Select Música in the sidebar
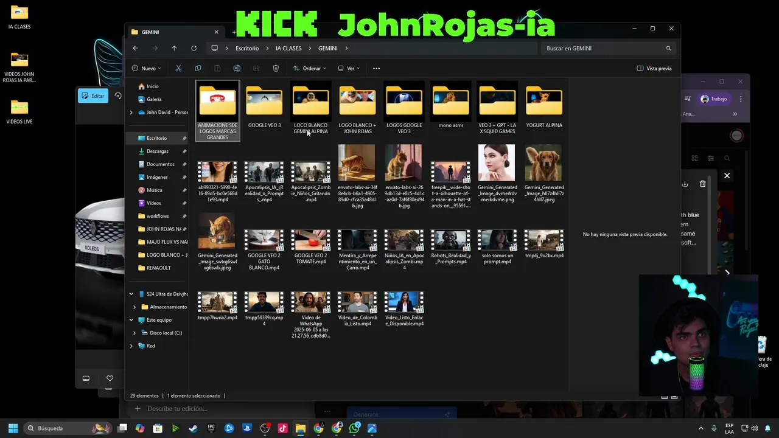 pos(155,190)
